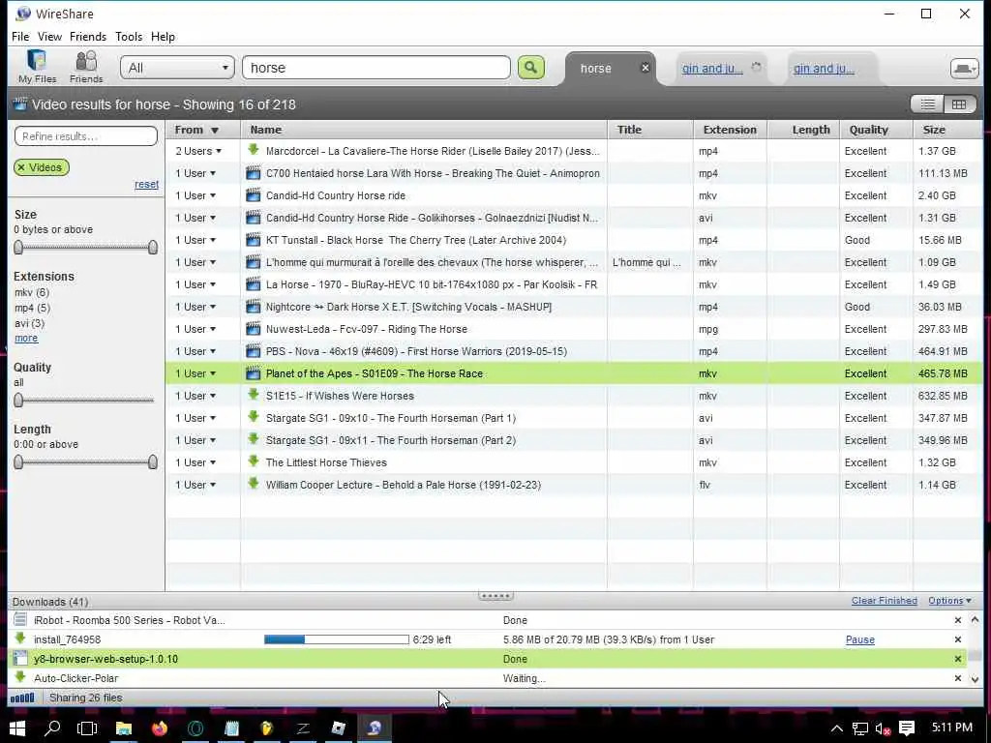Filter by avi (3) extension
This screenshot has width=991, height=743.
tap(30, 323)
